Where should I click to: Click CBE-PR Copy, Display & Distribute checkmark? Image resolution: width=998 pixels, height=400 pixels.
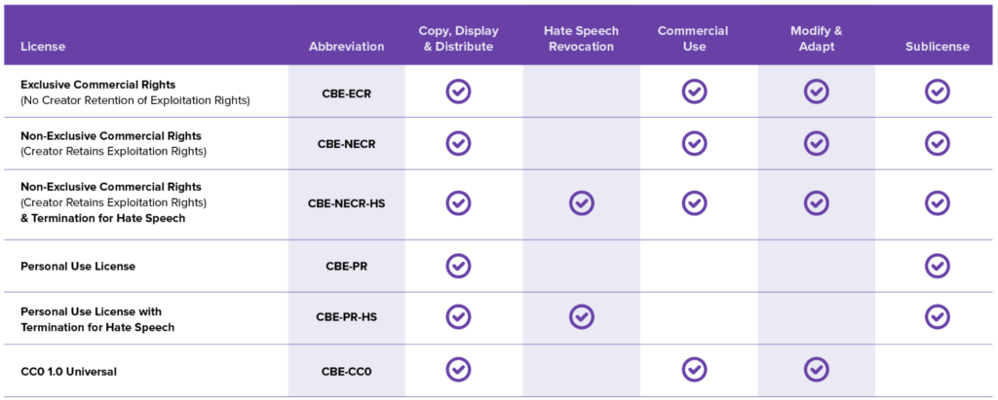(458, 266)
